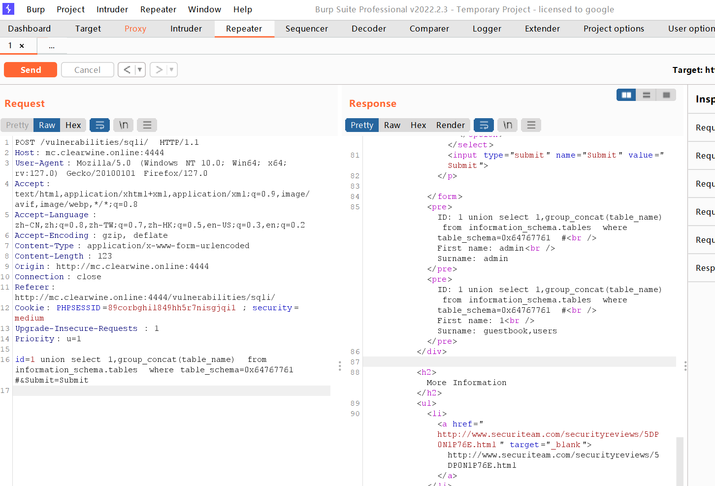Open the forward history dropdown arrow
The width and height of the screenshot is (715, 486).
[171, 70]
